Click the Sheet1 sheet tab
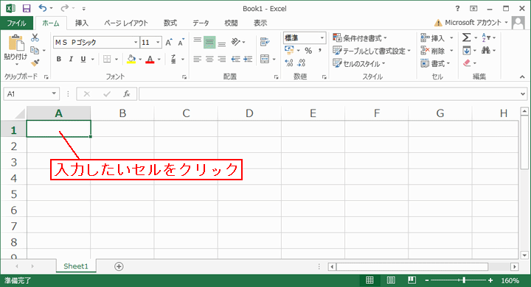The width and height of the screenshot is (531, 287). click(76, 266)
